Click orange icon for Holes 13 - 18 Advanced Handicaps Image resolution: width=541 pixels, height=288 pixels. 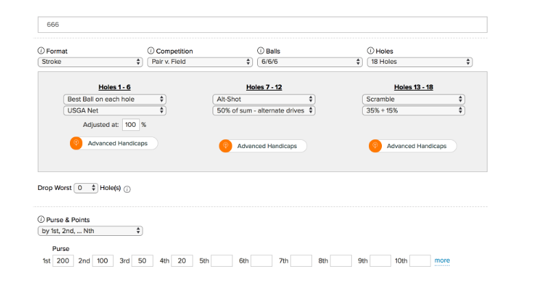tap(375, 146)
